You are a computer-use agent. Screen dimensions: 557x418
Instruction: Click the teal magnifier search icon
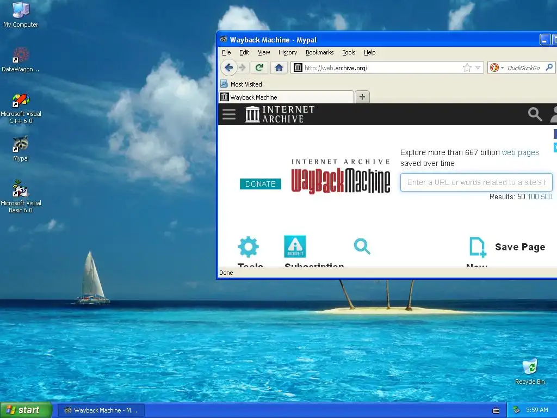[x=362, y=247]
